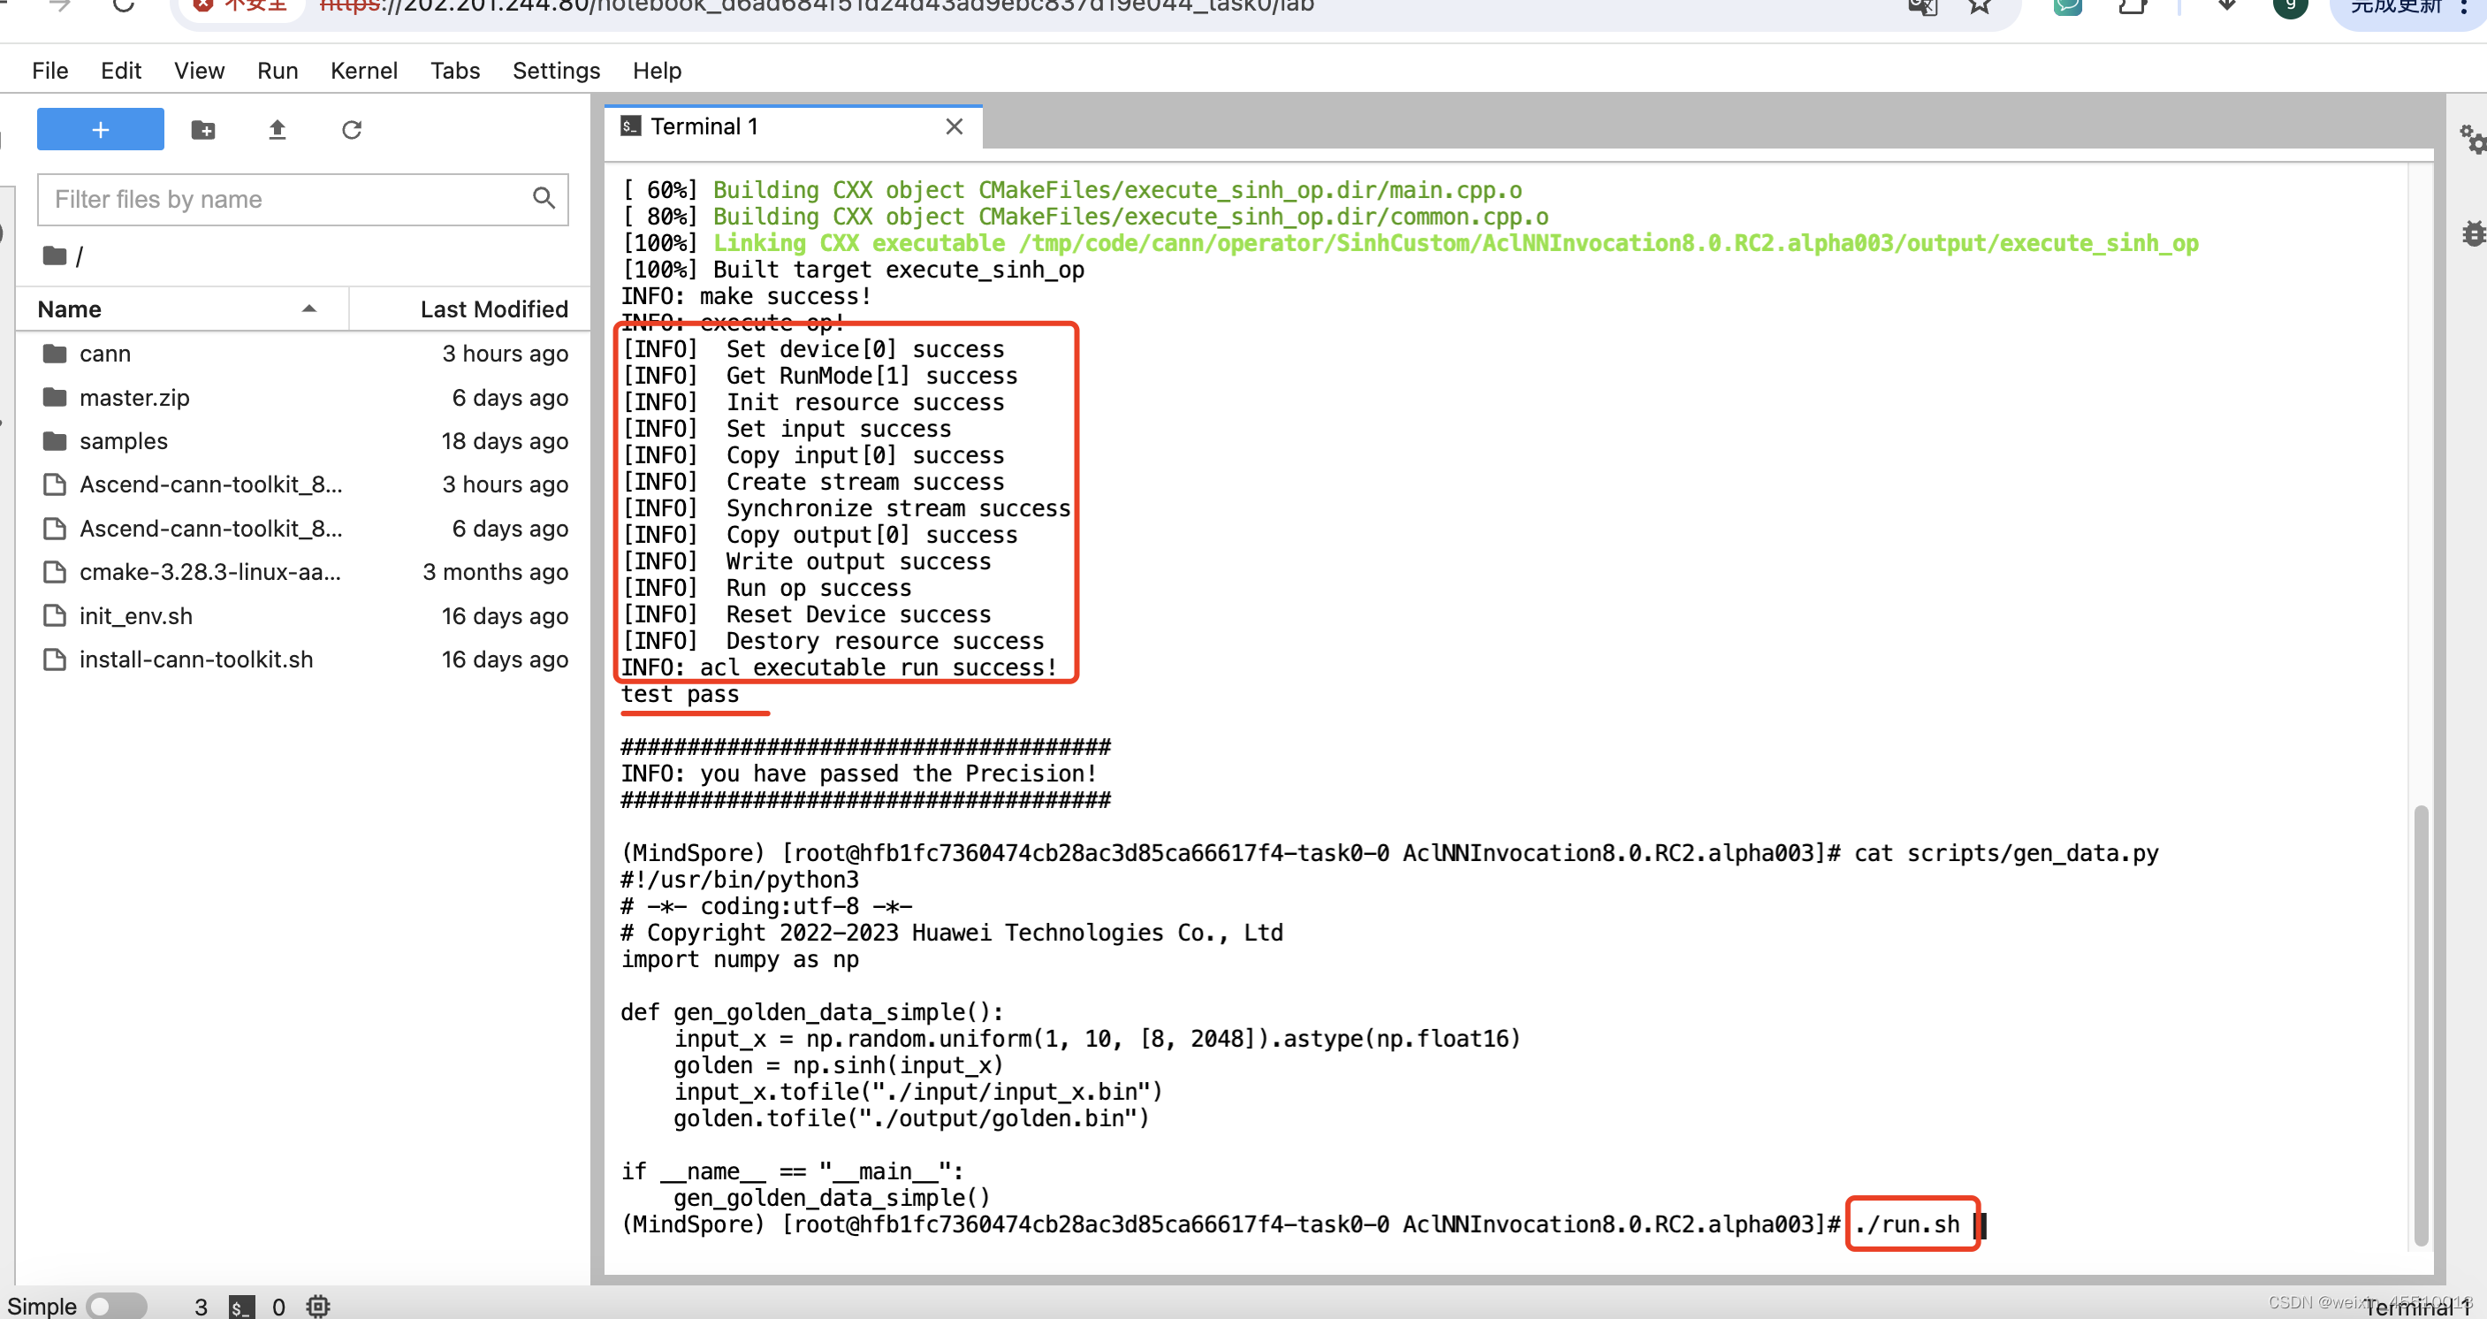2487x1319 pixels.
Task: Create a new folder with folder-plus icon
Action: [x=202, y=129]
